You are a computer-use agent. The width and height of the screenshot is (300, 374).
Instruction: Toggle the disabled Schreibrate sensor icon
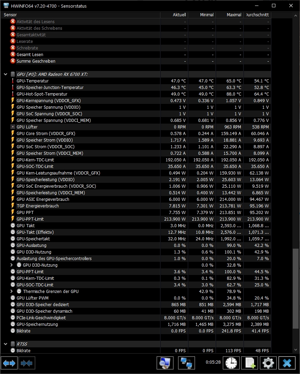tap(12, 48)
